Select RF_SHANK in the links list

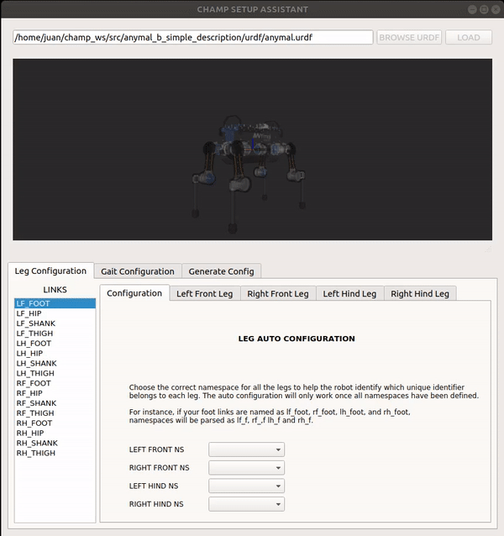click(x=55, y=403)
